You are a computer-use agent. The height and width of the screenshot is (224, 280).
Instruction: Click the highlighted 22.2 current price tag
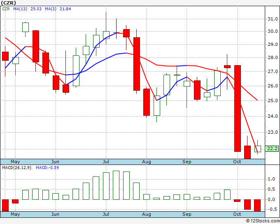[272, 149]
